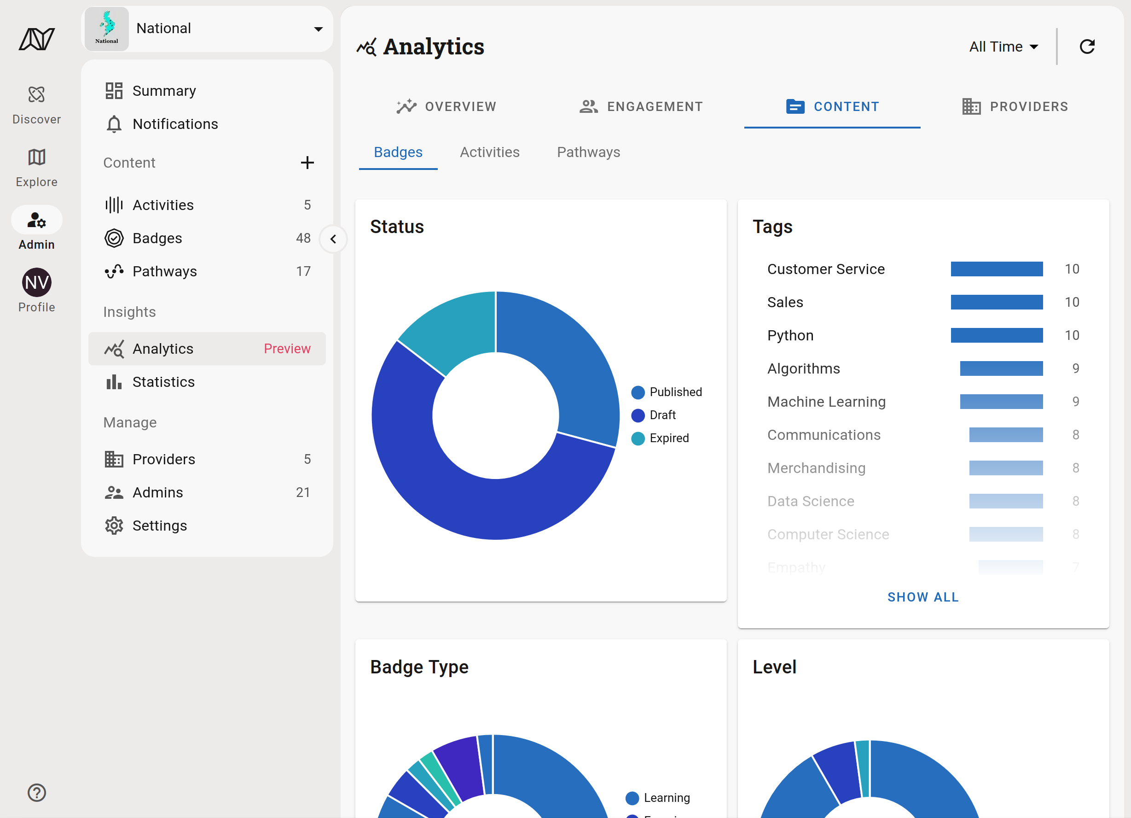Select the Activities sub-tab
This screenshot has width=1131, height=818.
pos(489,152)
